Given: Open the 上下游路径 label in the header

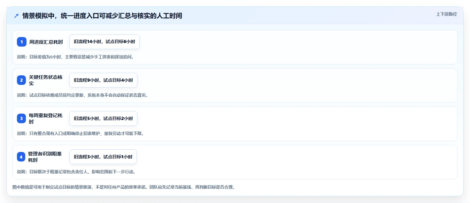Looking at the screenshot, I should tap(446, 14).
